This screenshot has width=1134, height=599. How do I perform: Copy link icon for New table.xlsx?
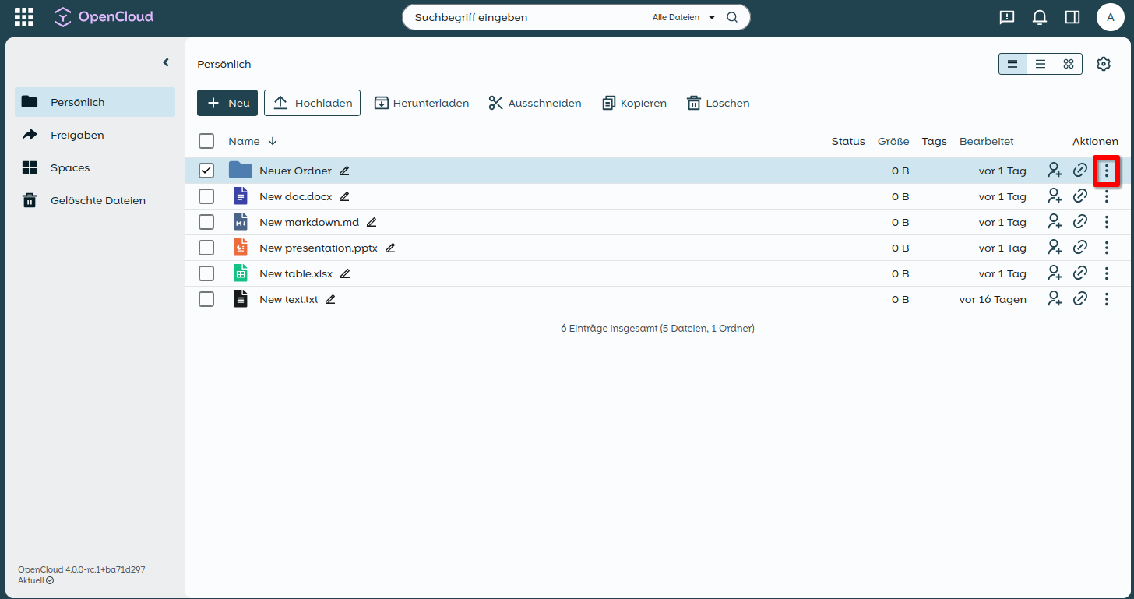pos(1079,273)
